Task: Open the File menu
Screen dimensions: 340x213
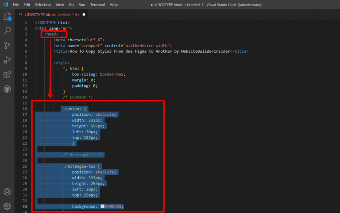Action: coord(16,4)
